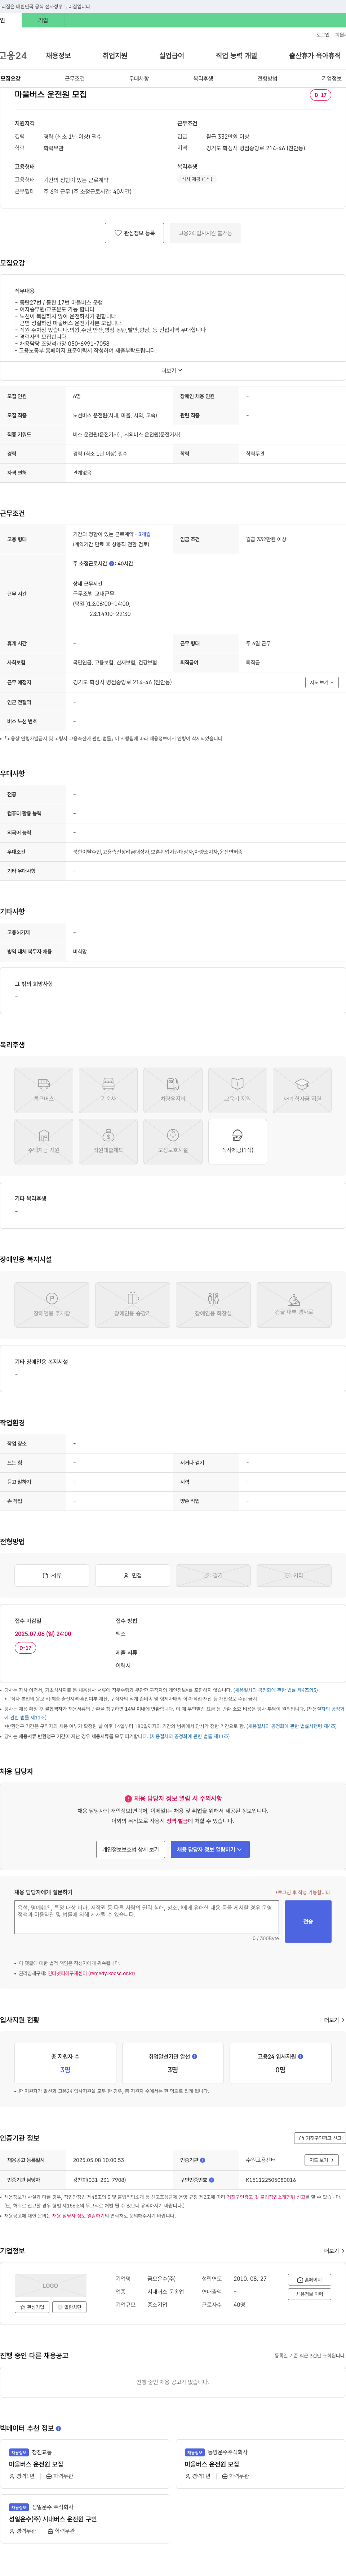Click the heart icon on 관심정보 등록
This screenshot has height=2576, width=346.
(117, 233)
